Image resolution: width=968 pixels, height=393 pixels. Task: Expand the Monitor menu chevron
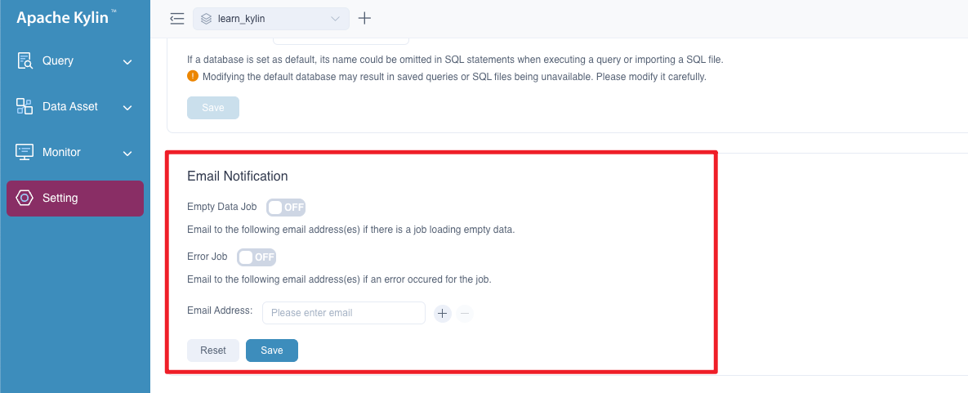coord(127,154)
